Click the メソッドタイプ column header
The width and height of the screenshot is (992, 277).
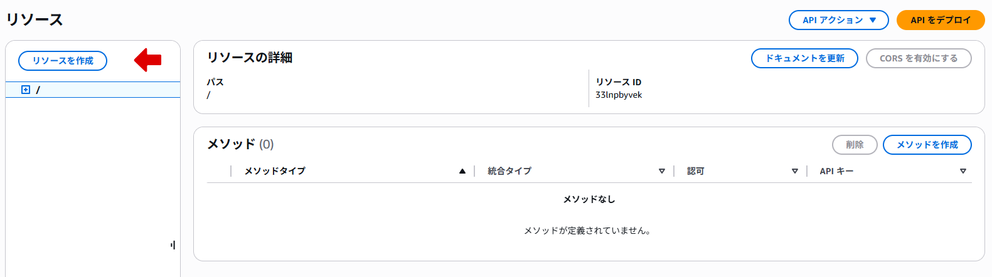[x=275, y=171]
